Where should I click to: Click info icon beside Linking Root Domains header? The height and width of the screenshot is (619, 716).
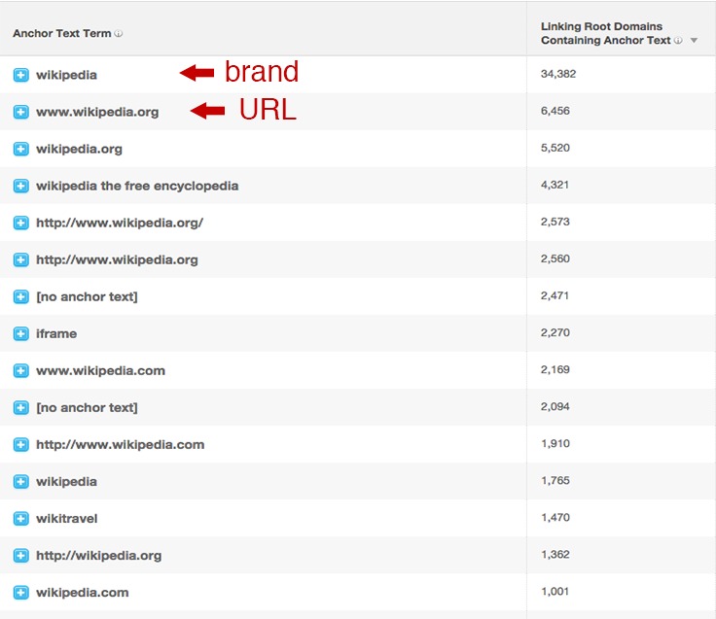point(678,41)
